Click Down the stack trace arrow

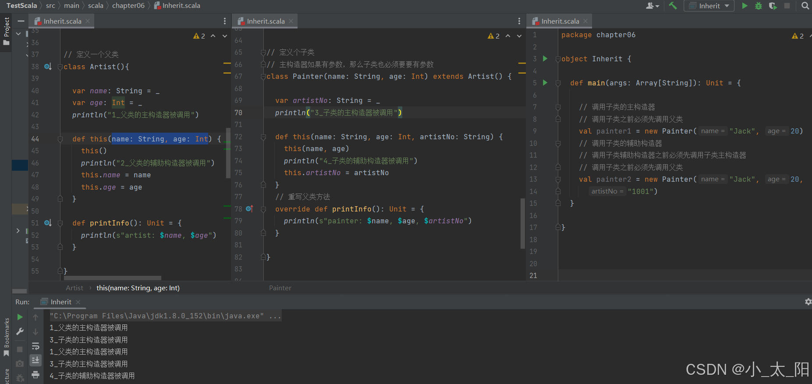(35, 332)
